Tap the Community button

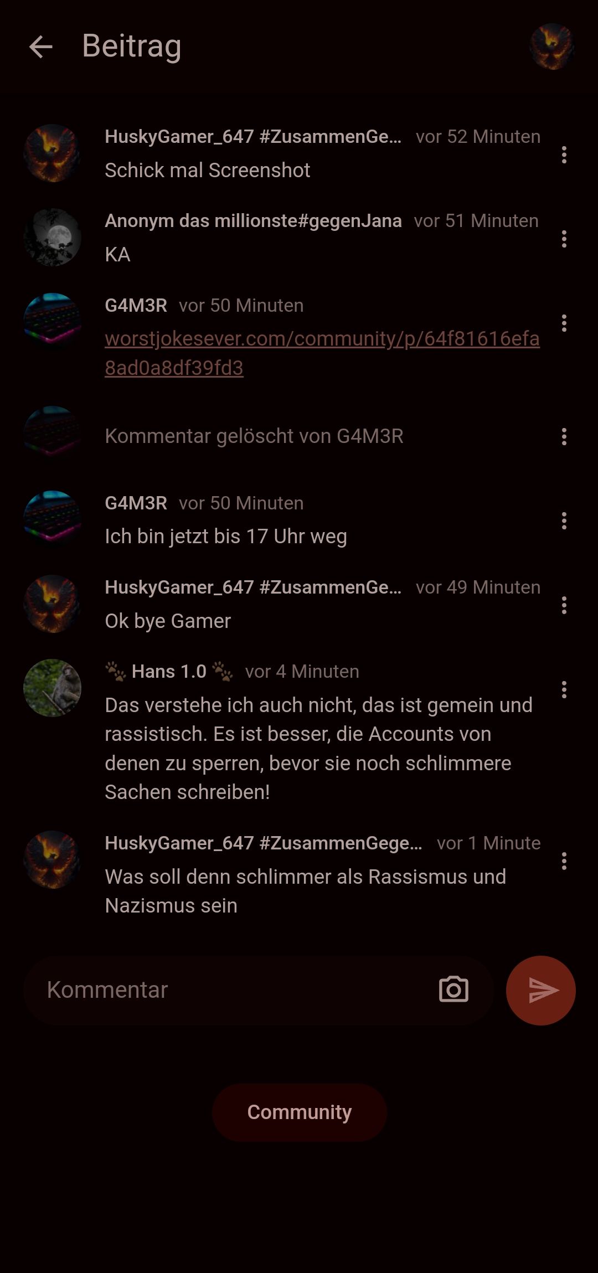coord(299,1112)
